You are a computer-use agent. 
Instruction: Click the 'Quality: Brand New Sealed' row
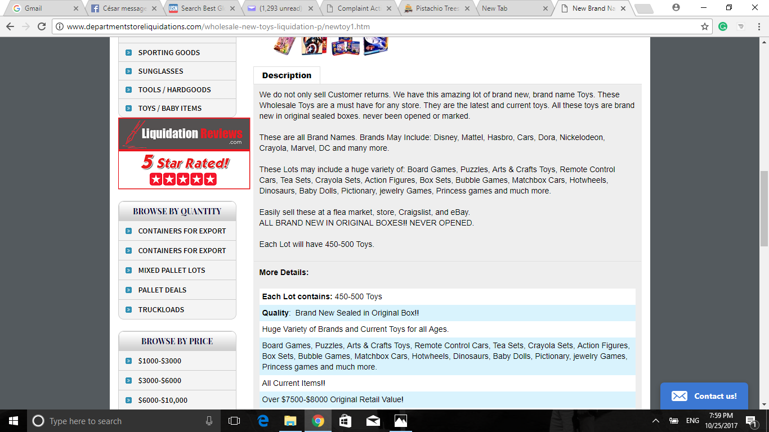point(448,313)
